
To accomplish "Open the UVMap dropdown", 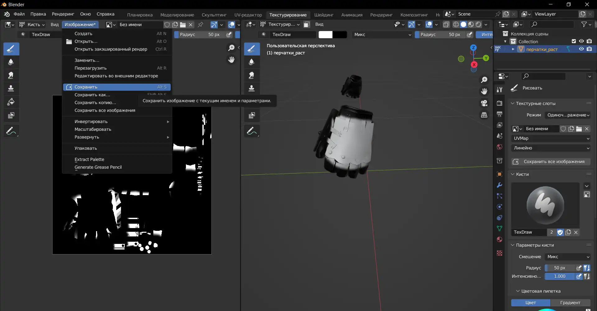I will pyautogui.click(x=551, y=138).
